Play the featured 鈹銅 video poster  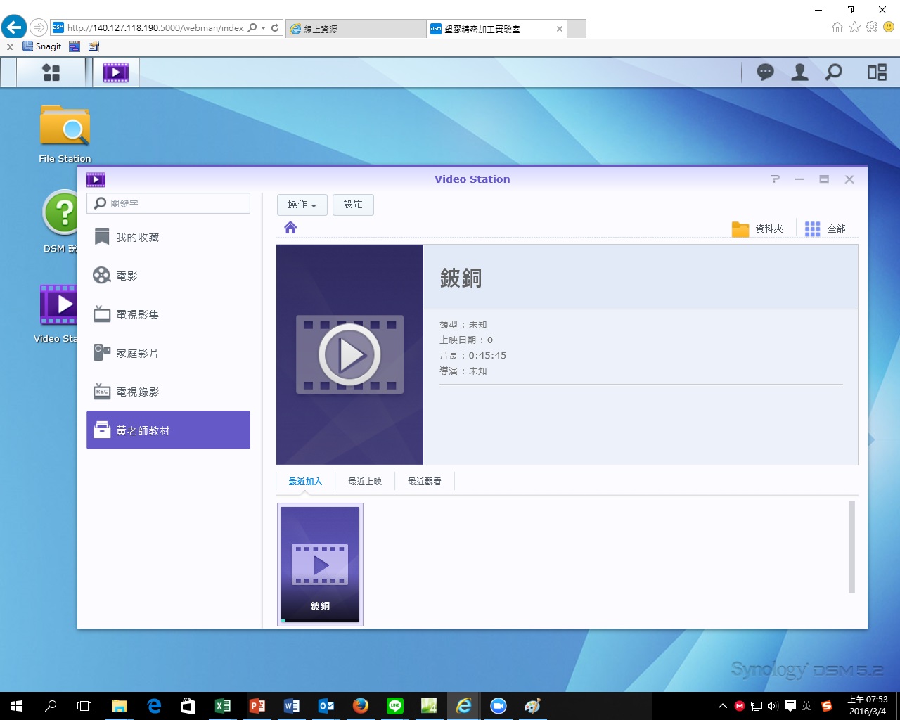(x=349, y=354)
